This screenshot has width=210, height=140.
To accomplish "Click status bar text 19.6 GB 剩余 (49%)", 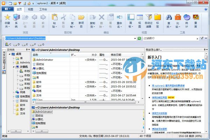I will 190,136.
